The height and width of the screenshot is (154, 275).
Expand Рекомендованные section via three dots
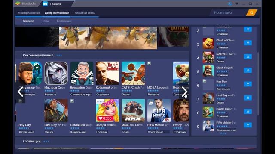pos(59,55)
